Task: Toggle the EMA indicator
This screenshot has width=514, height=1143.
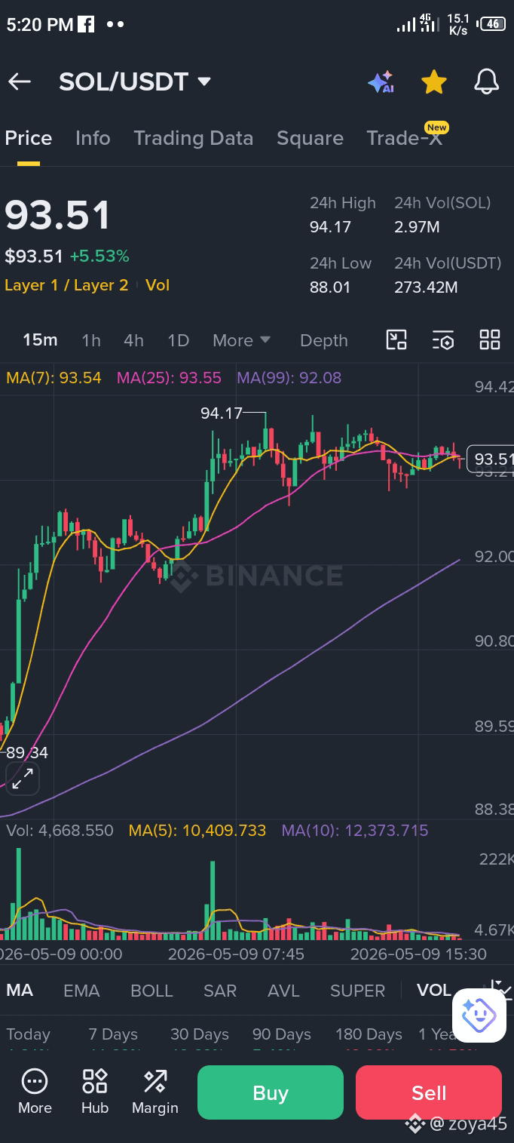Action: click(81, 991)
